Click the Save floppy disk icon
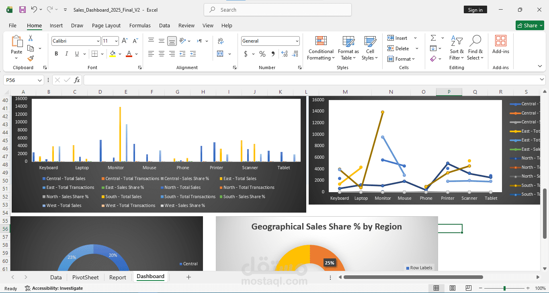Viewport: 549px width, 293px height. [23, 9]
